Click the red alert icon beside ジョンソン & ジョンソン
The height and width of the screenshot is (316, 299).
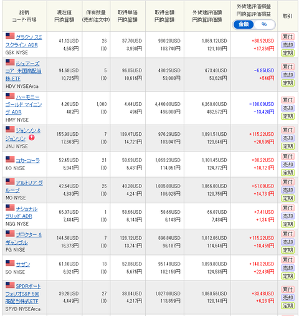32,138
